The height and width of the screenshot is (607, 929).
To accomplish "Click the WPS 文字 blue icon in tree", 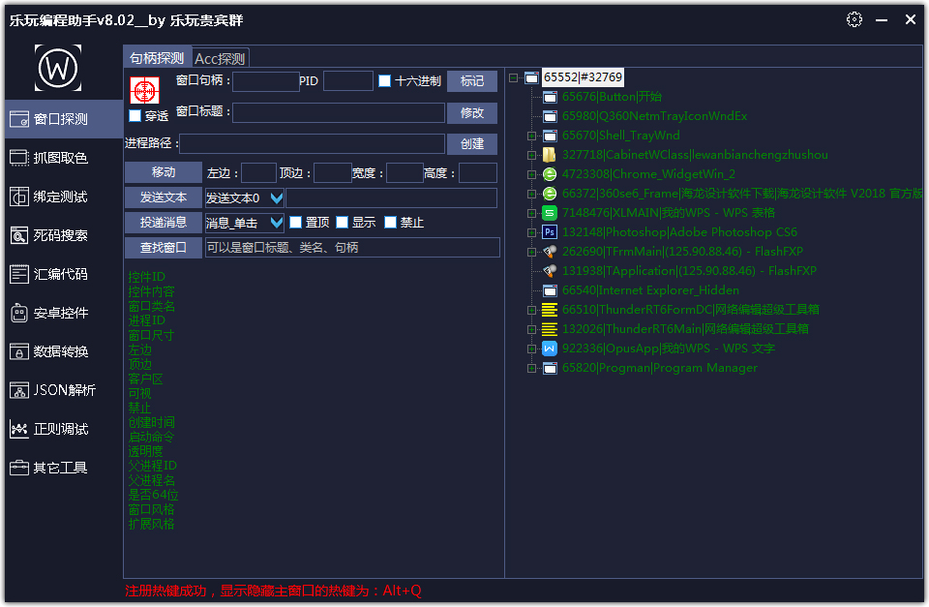I will coord(550,349).
